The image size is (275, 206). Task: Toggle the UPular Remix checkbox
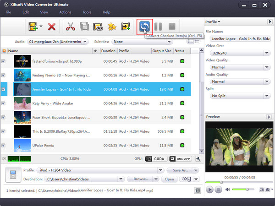pos(4,146)
